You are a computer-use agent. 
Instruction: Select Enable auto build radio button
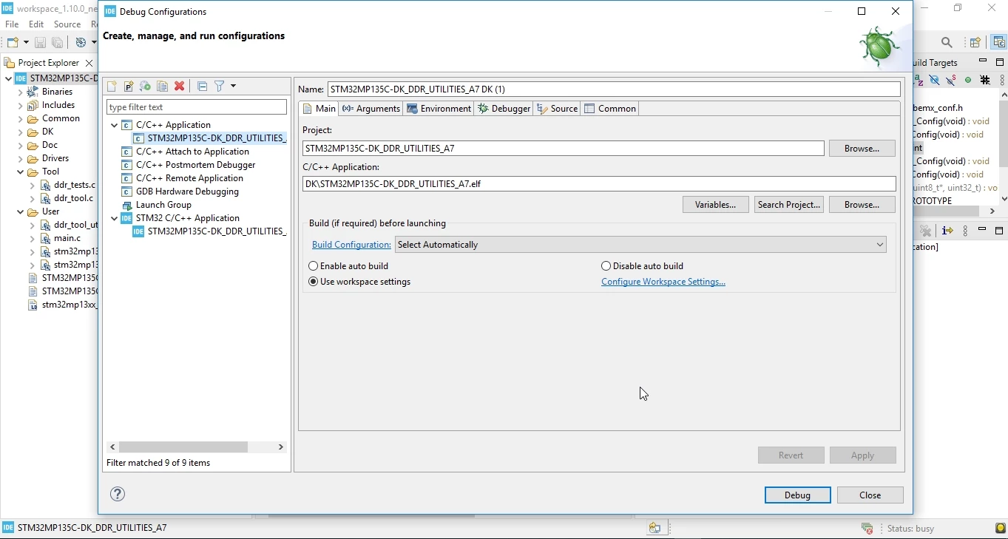click(348, 265)
